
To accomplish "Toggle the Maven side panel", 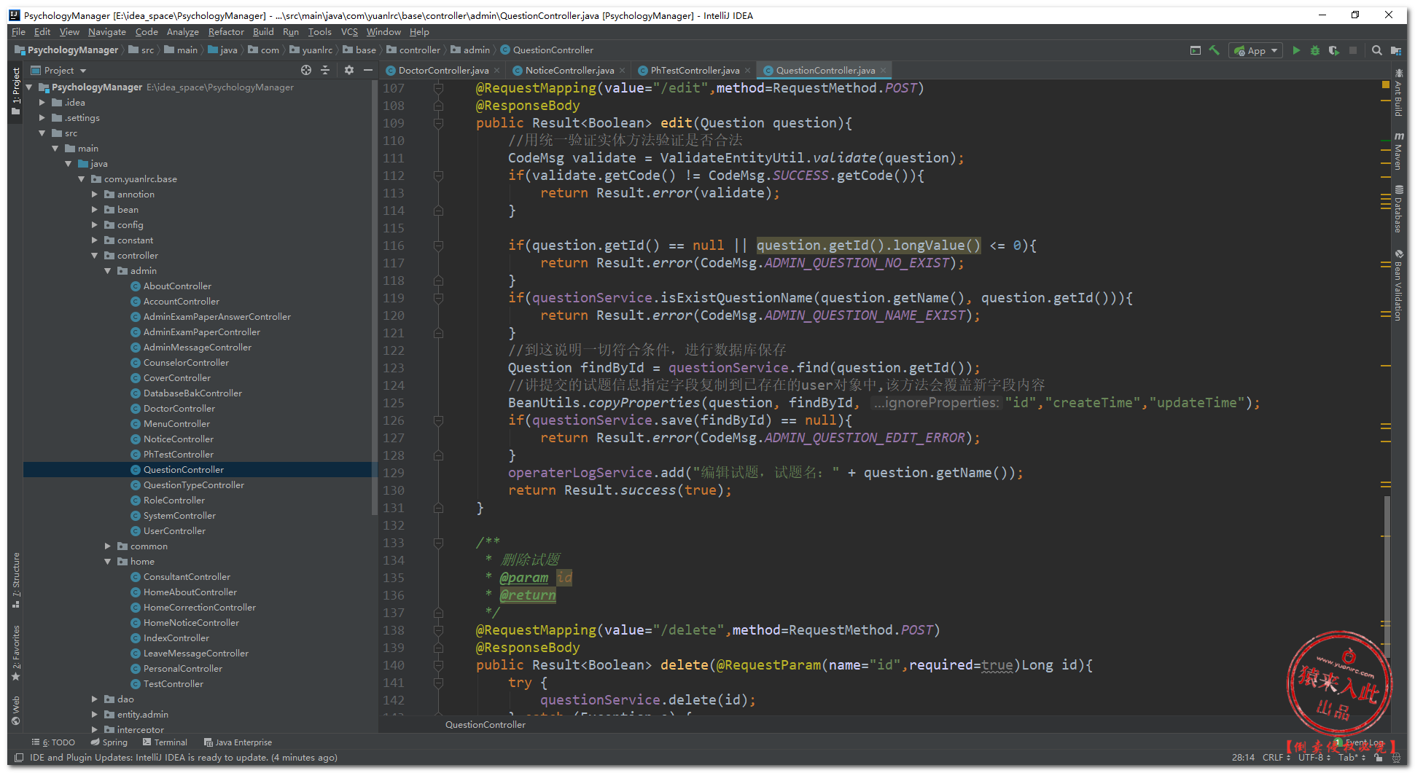I will click(x=1398, y=152).
